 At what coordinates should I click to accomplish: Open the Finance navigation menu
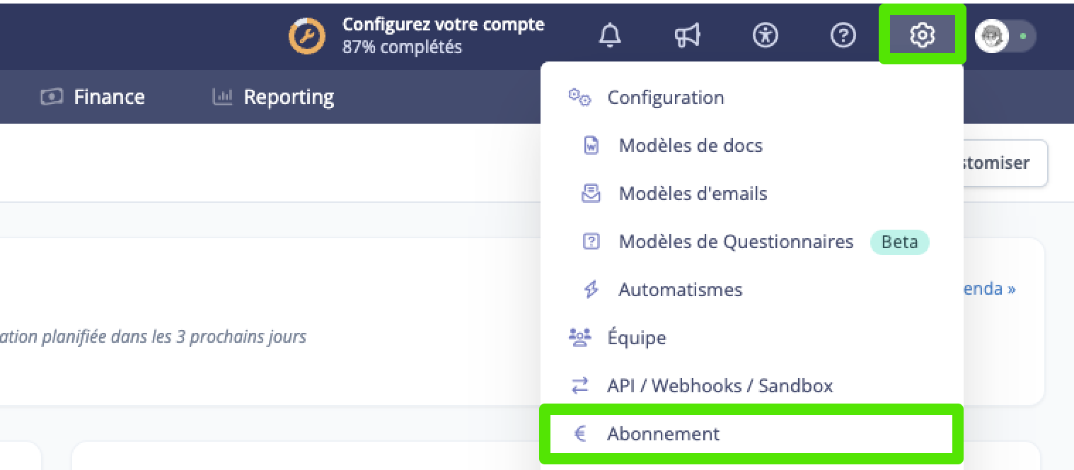tap(93, 97)
